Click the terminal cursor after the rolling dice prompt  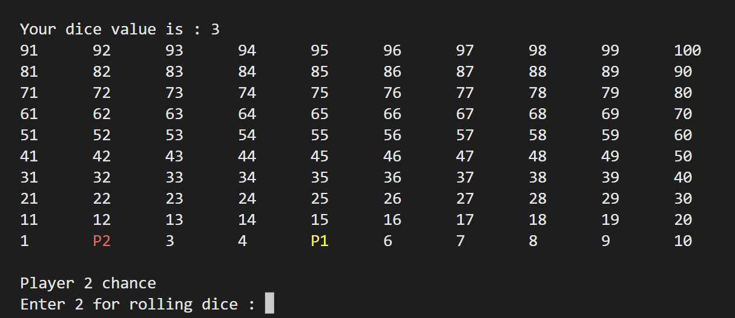click(270, 303)
